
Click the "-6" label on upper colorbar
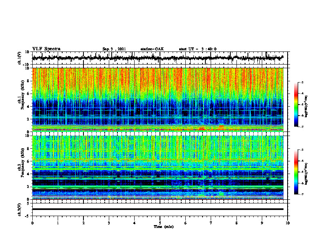tap(302, 116)
